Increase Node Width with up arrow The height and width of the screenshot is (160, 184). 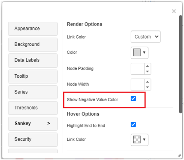pos(147,82)
